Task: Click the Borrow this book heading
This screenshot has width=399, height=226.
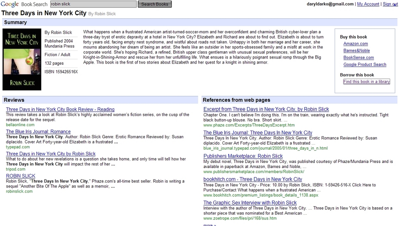Action: (357, 75)
